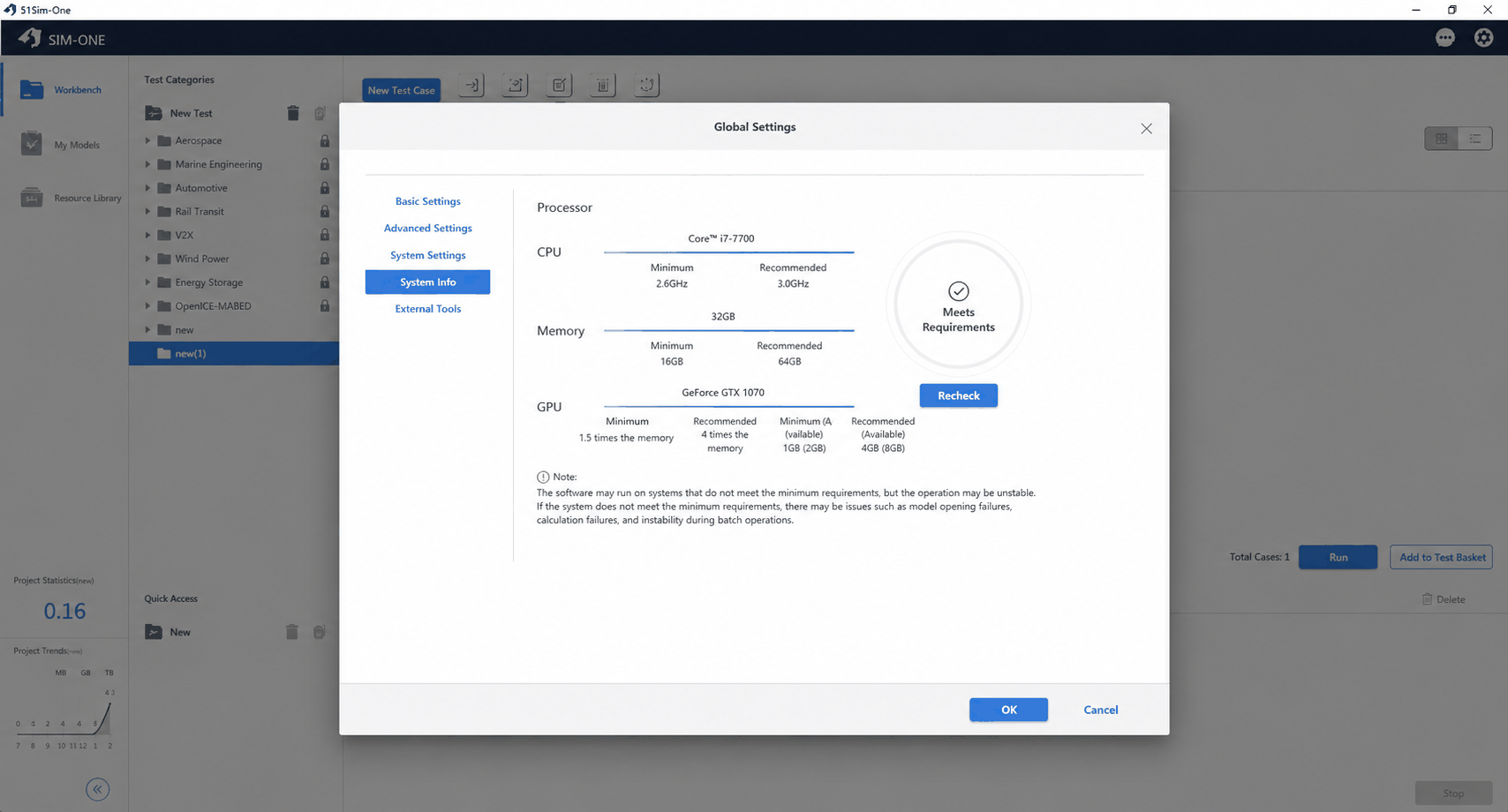1508x812 pixels.
Task: Click the lock icon on the Automotive row
Action: coord(325,188)
